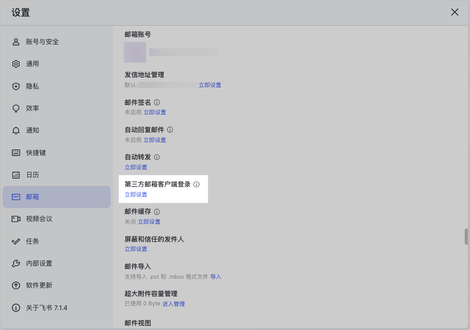Go to 任务 settings

click(x=57, y=241)
